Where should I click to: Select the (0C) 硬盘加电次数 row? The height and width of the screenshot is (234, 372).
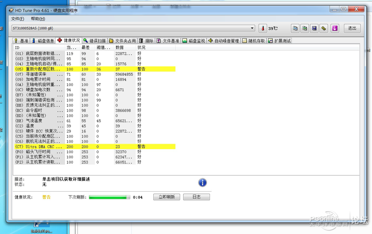coord(95,90)
